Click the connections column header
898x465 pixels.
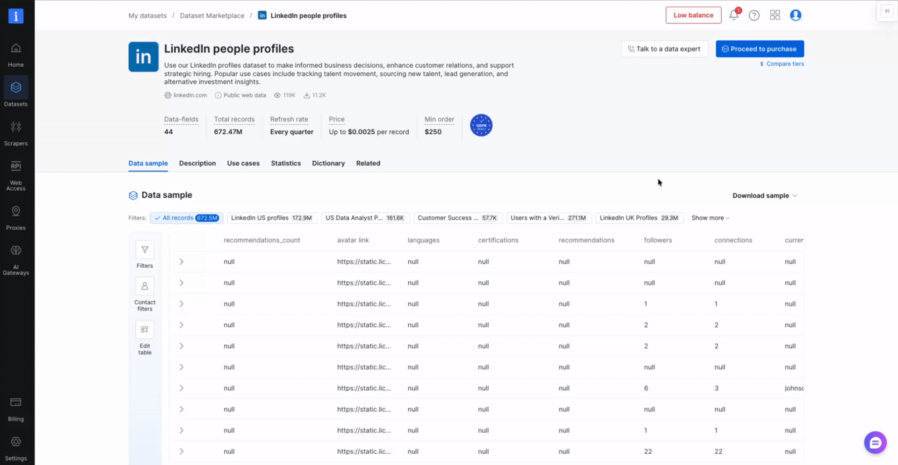(x=733, y=240)
